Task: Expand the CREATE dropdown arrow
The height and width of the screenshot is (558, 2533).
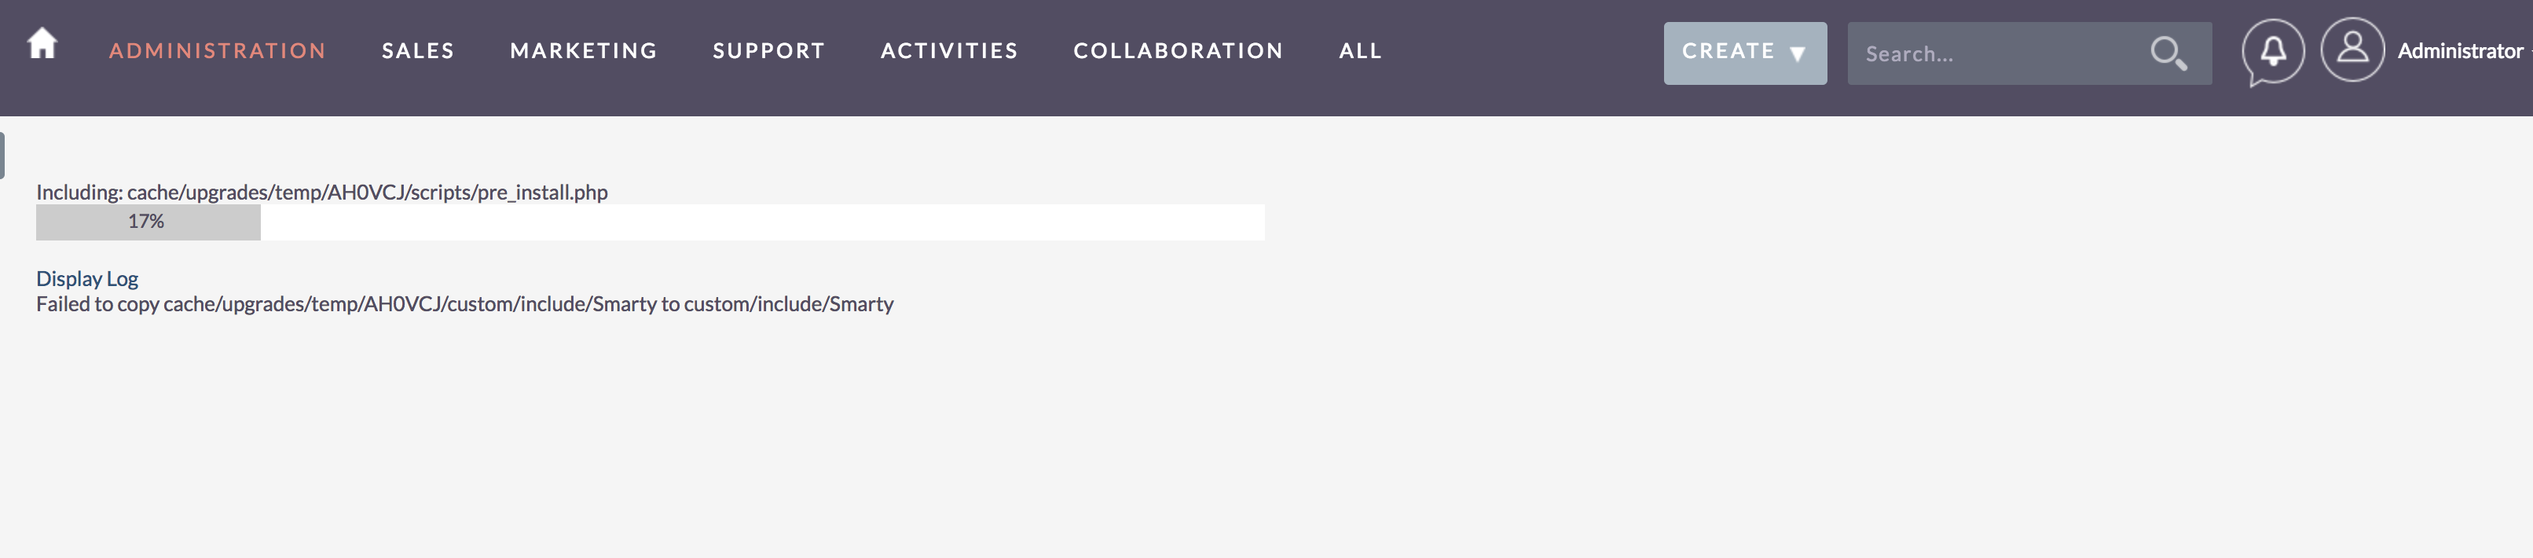Action: coord(1798,54)
